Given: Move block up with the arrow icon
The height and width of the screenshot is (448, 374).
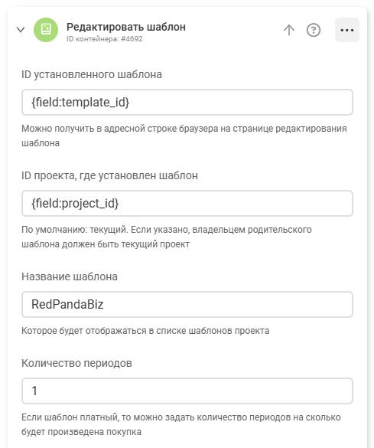Looking at the screenshot, I should click(x=289, y=30).
